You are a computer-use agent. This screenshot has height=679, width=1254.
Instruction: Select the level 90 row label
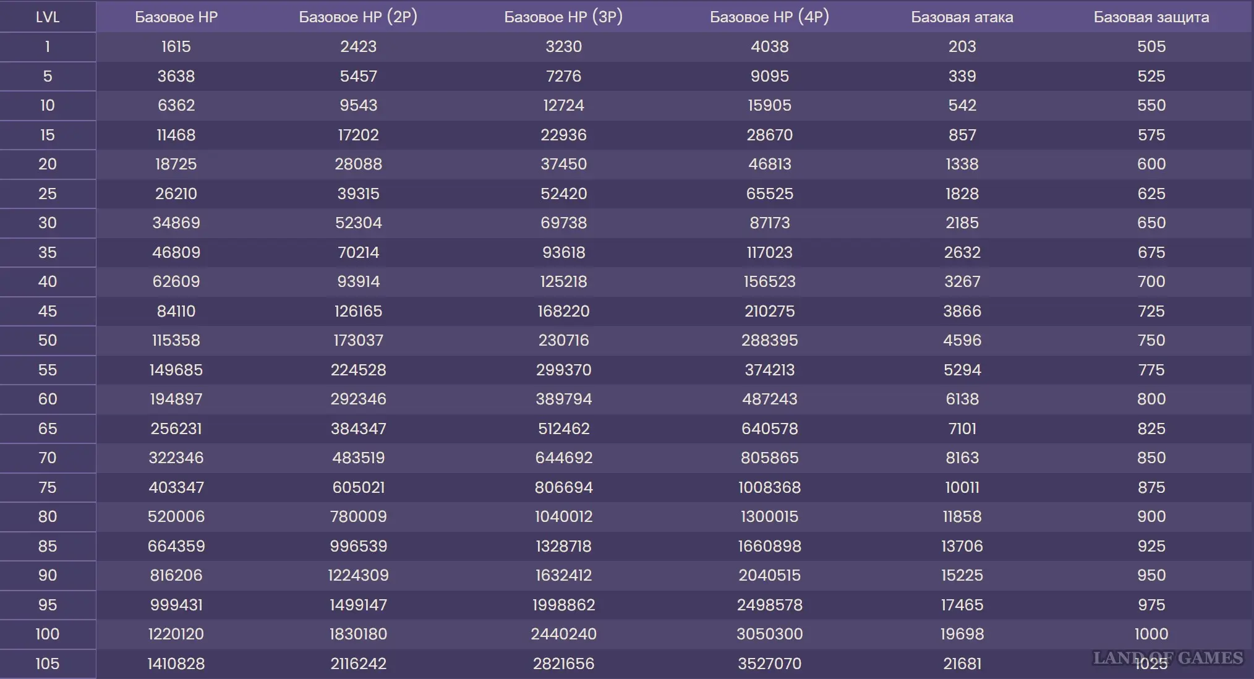point(48,575)
